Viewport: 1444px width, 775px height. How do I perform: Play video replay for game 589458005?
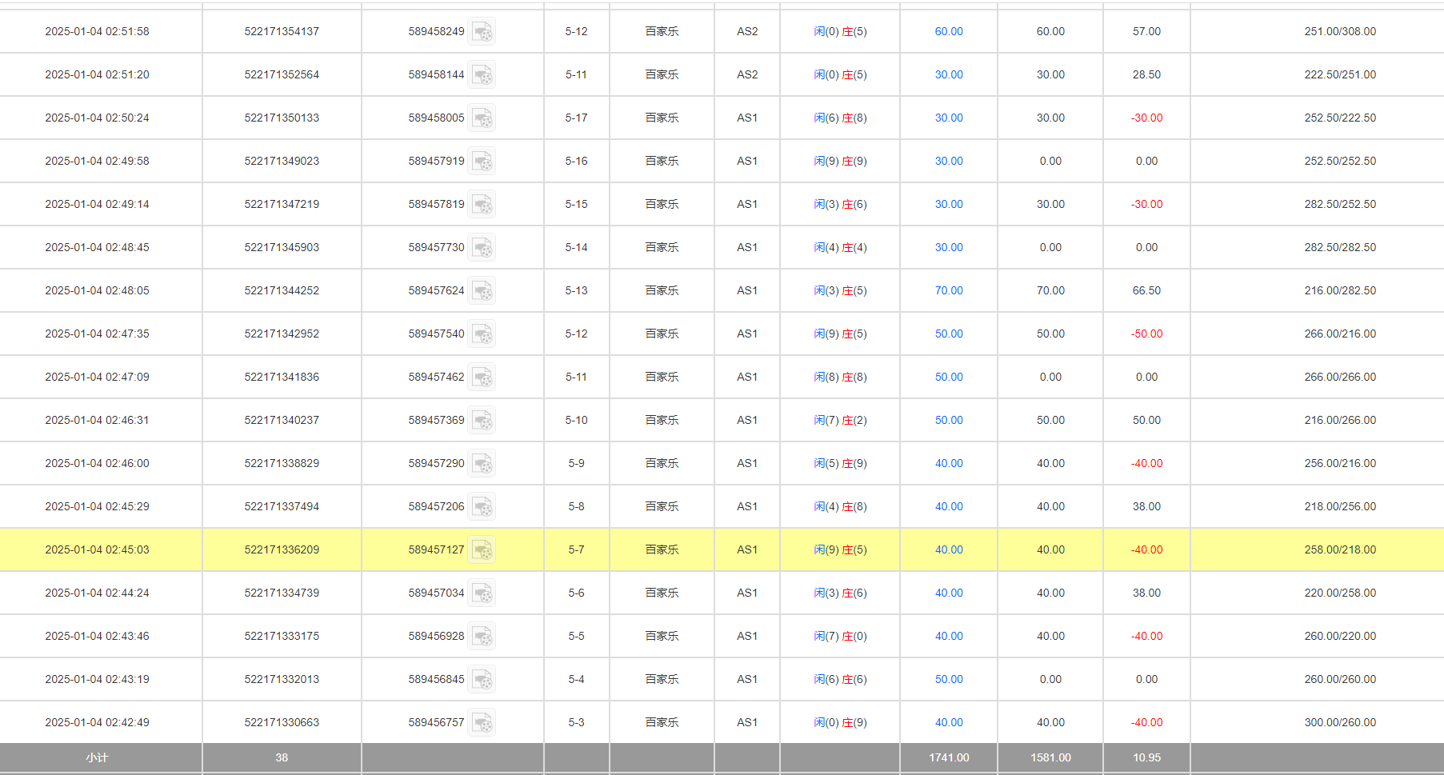(x=482, y=118)
